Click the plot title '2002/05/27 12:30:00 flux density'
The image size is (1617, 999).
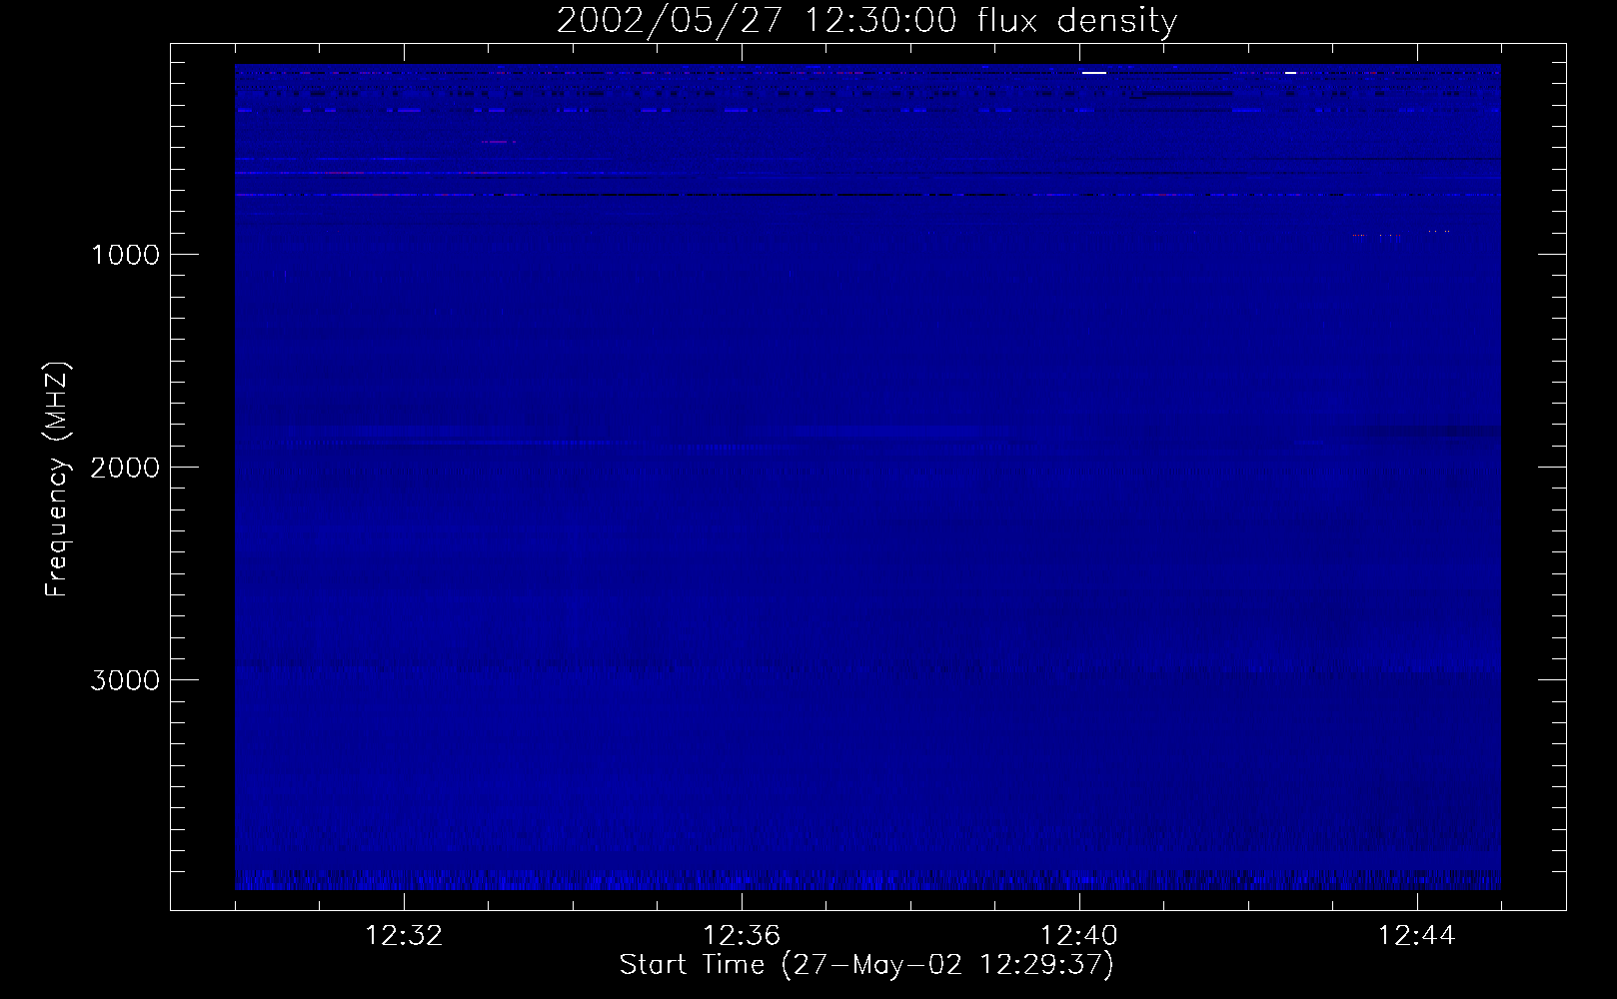tap(866, 20)
